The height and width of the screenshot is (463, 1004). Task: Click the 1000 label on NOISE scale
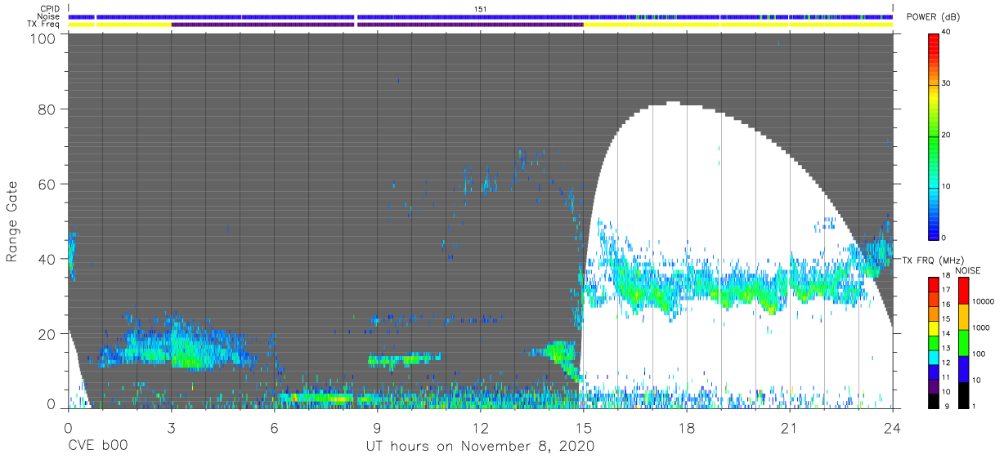[x=979, y=328]
